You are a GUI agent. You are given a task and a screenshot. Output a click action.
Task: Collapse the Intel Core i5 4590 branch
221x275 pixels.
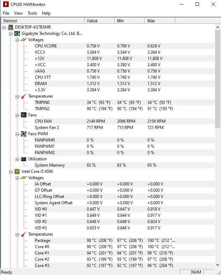10,172
